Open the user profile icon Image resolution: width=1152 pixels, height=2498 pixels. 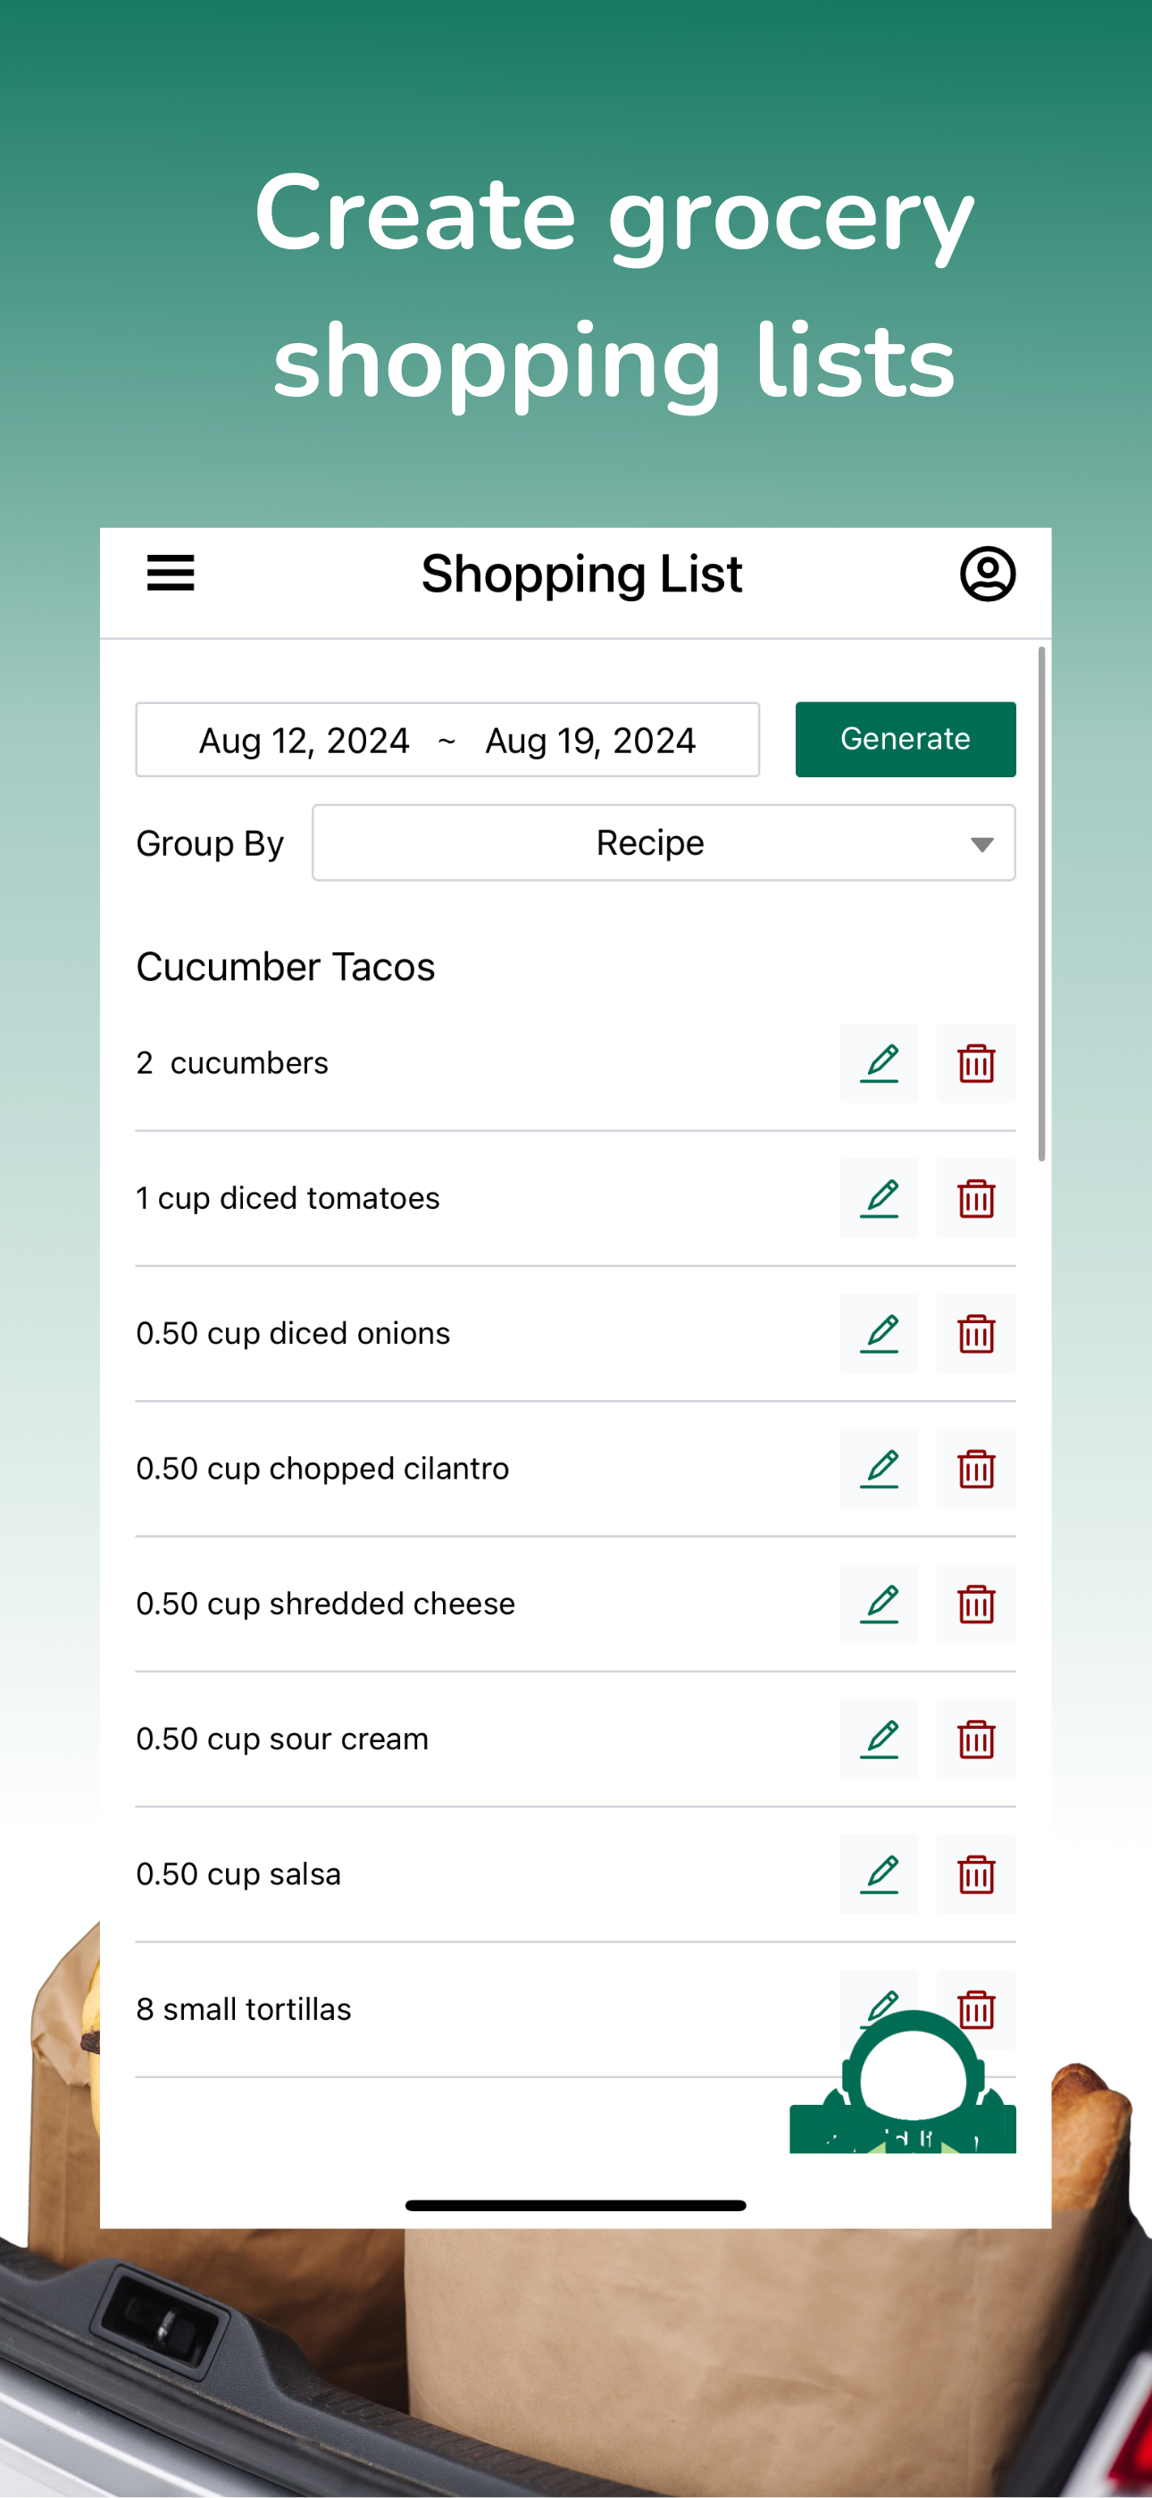[x=987, y=574]
